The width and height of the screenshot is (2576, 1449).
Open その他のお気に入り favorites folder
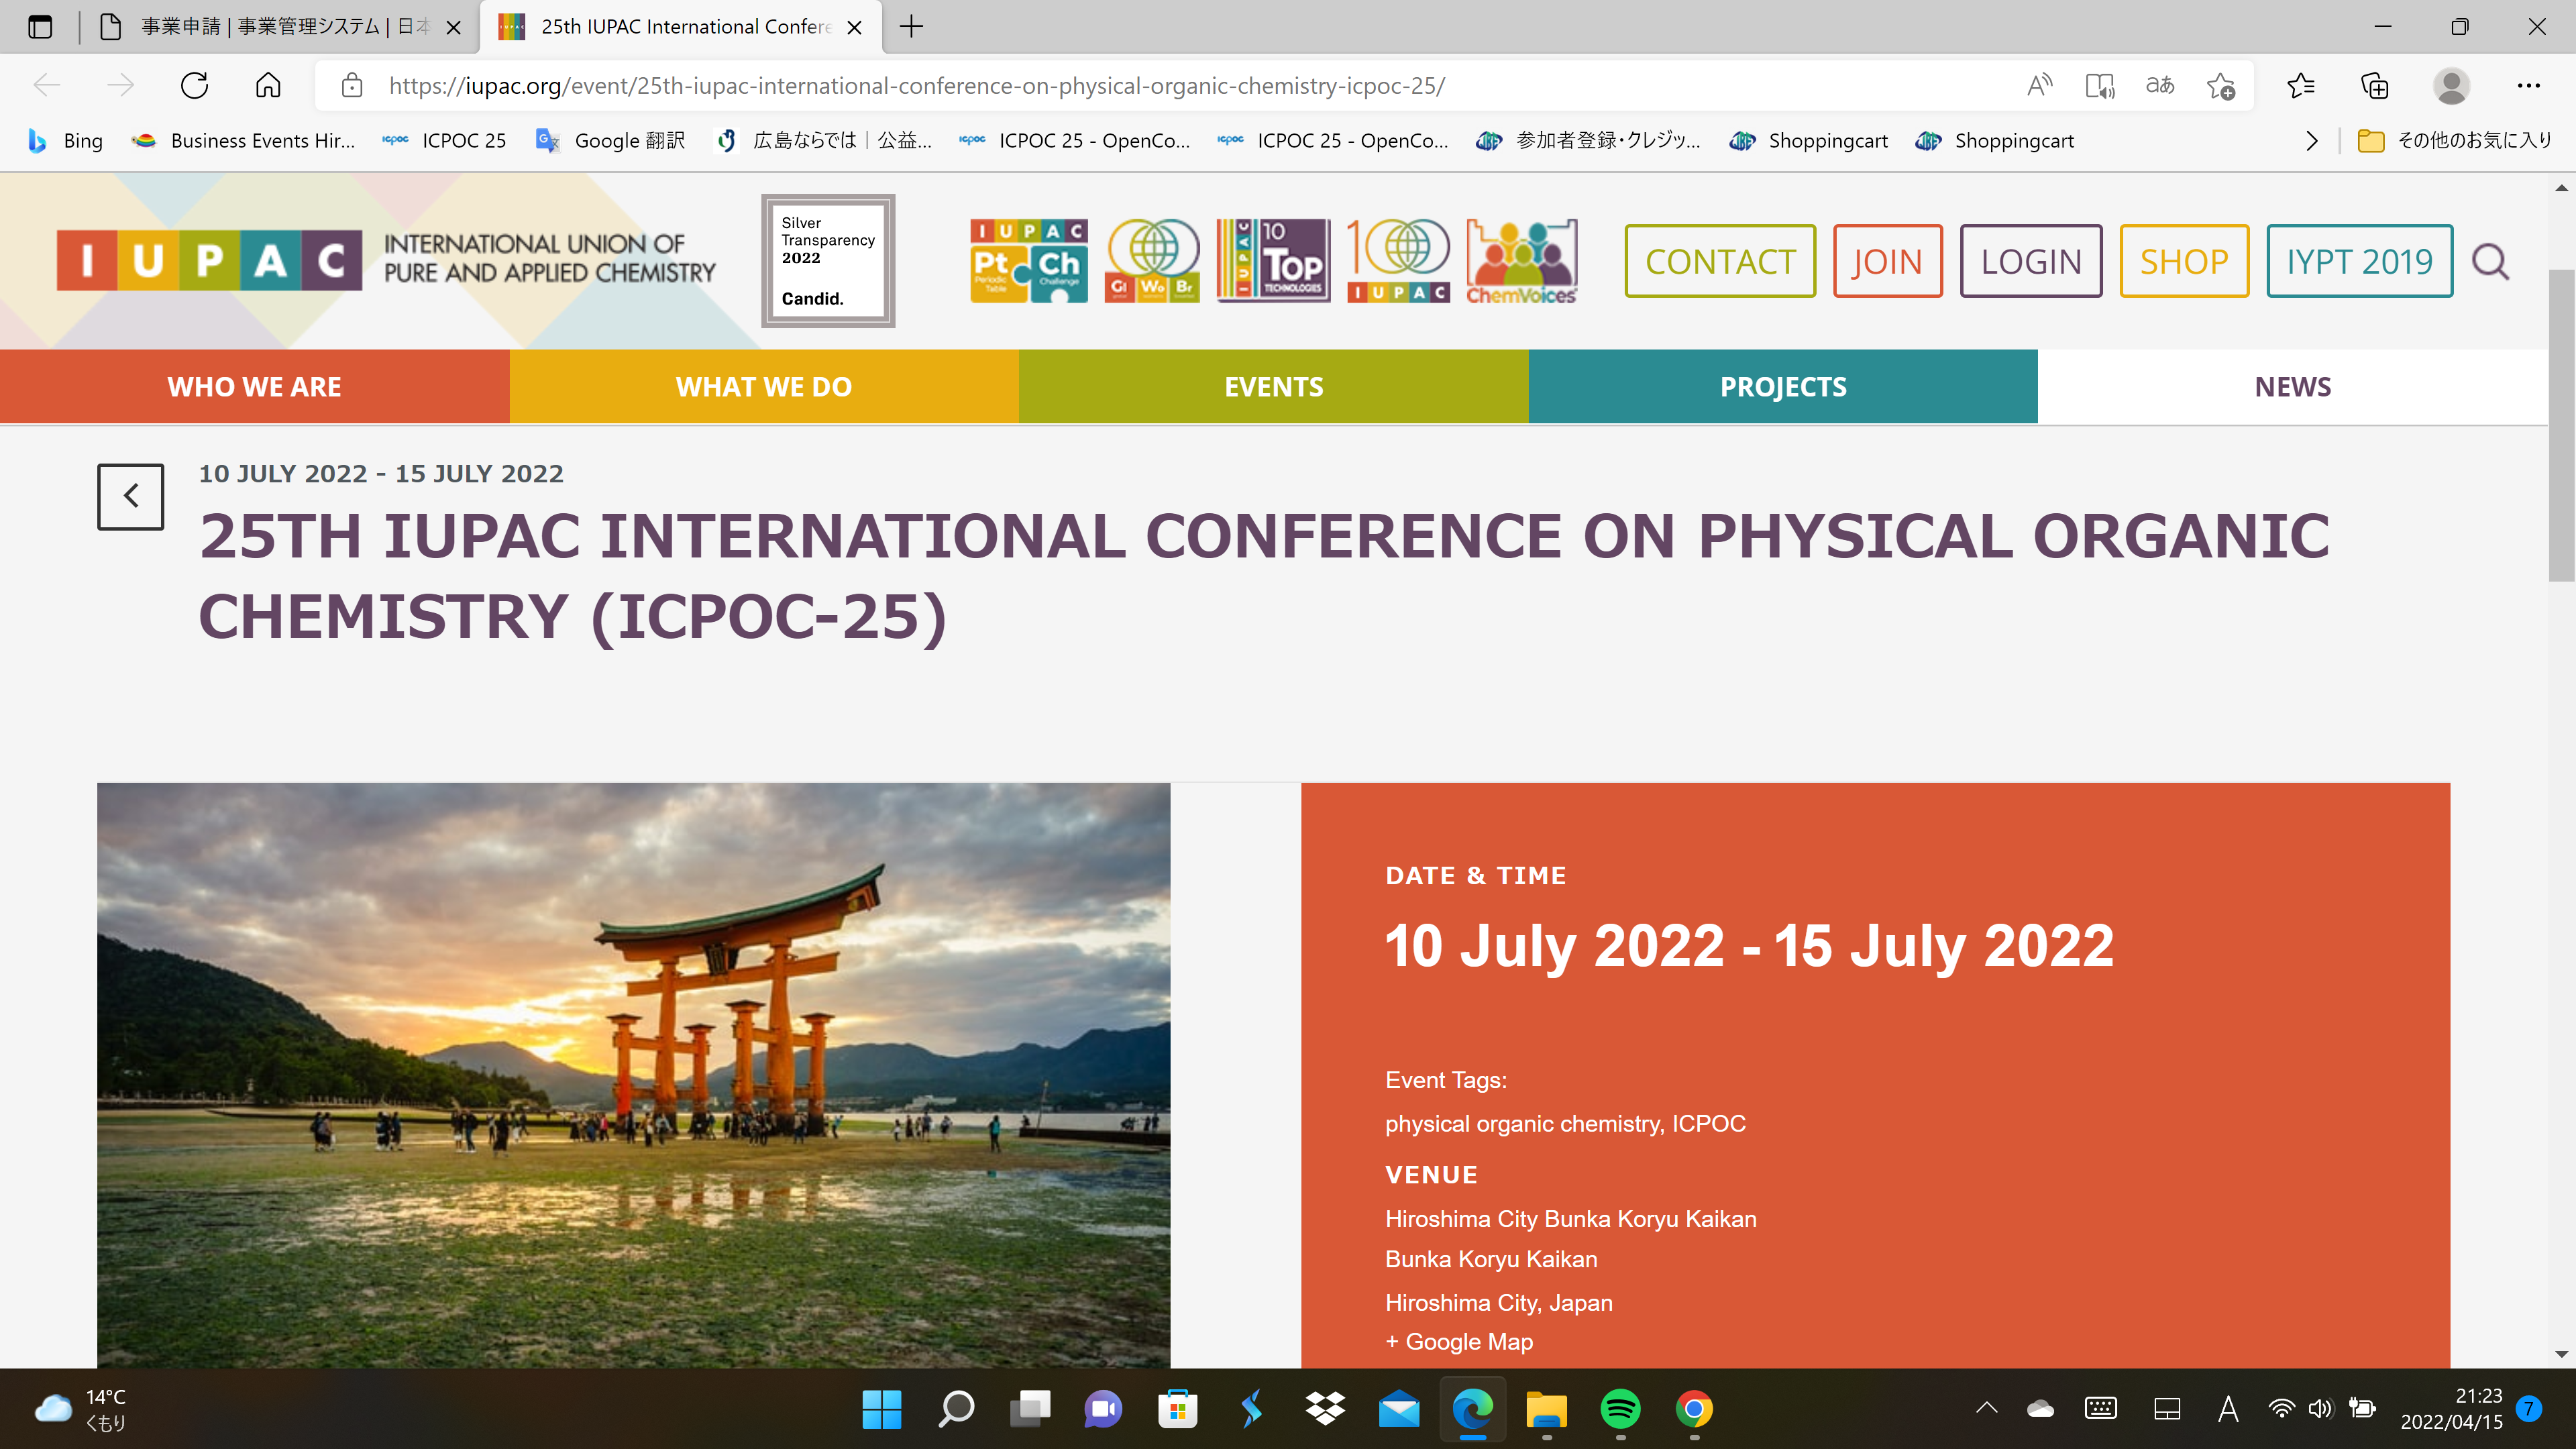click(2455, 141)
